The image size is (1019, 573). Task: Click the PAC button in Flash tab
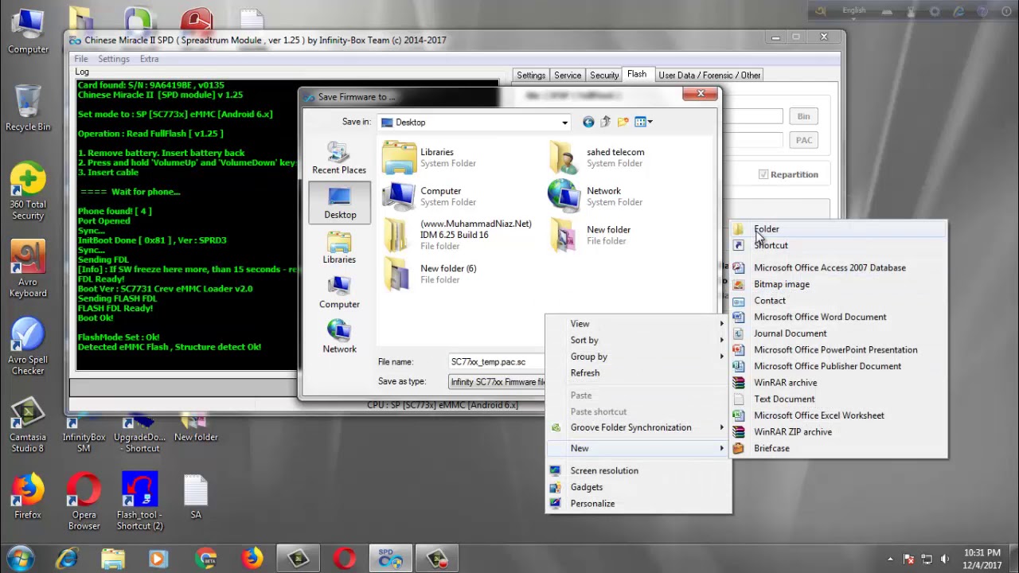(x=804, y=140)
